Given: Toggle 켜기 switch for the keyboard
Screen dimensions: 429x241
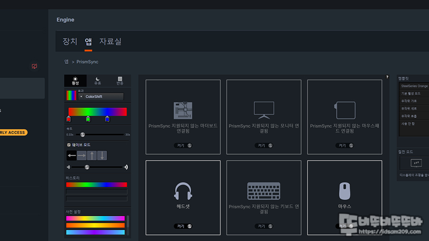Looking at the screenshot, I should [x=264, y=226].
